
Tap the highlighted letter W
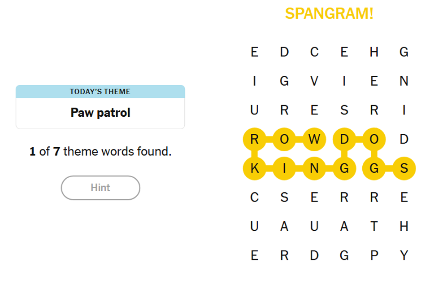(x=314, y=140)
